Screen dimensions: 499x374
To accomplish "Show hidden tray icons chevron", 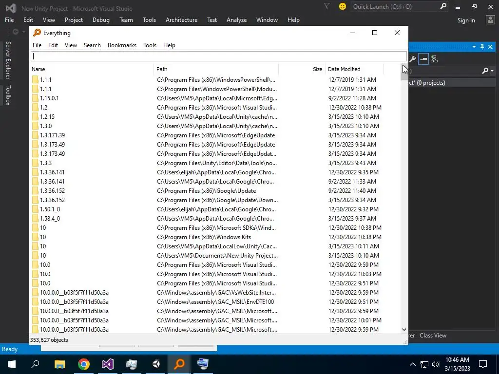I will (412, 364).
